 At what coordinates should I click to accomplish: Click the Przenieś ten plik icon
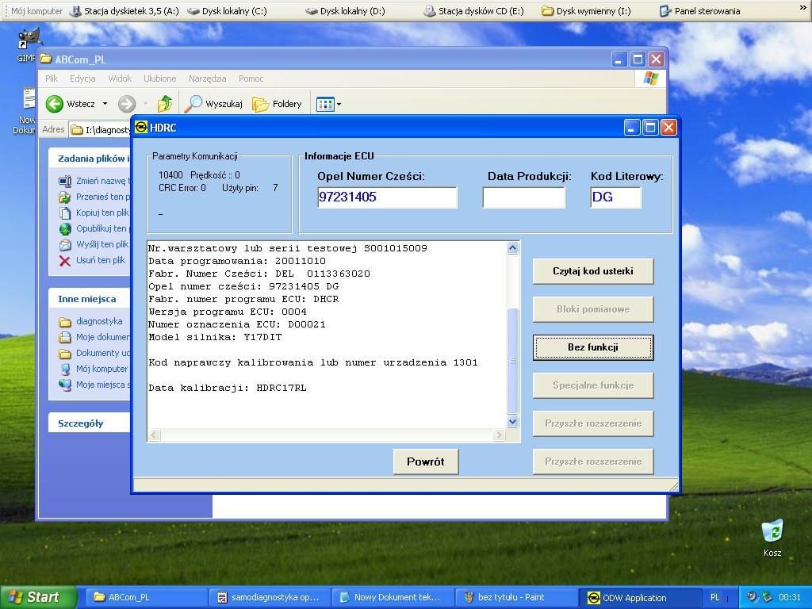[65, 197]
